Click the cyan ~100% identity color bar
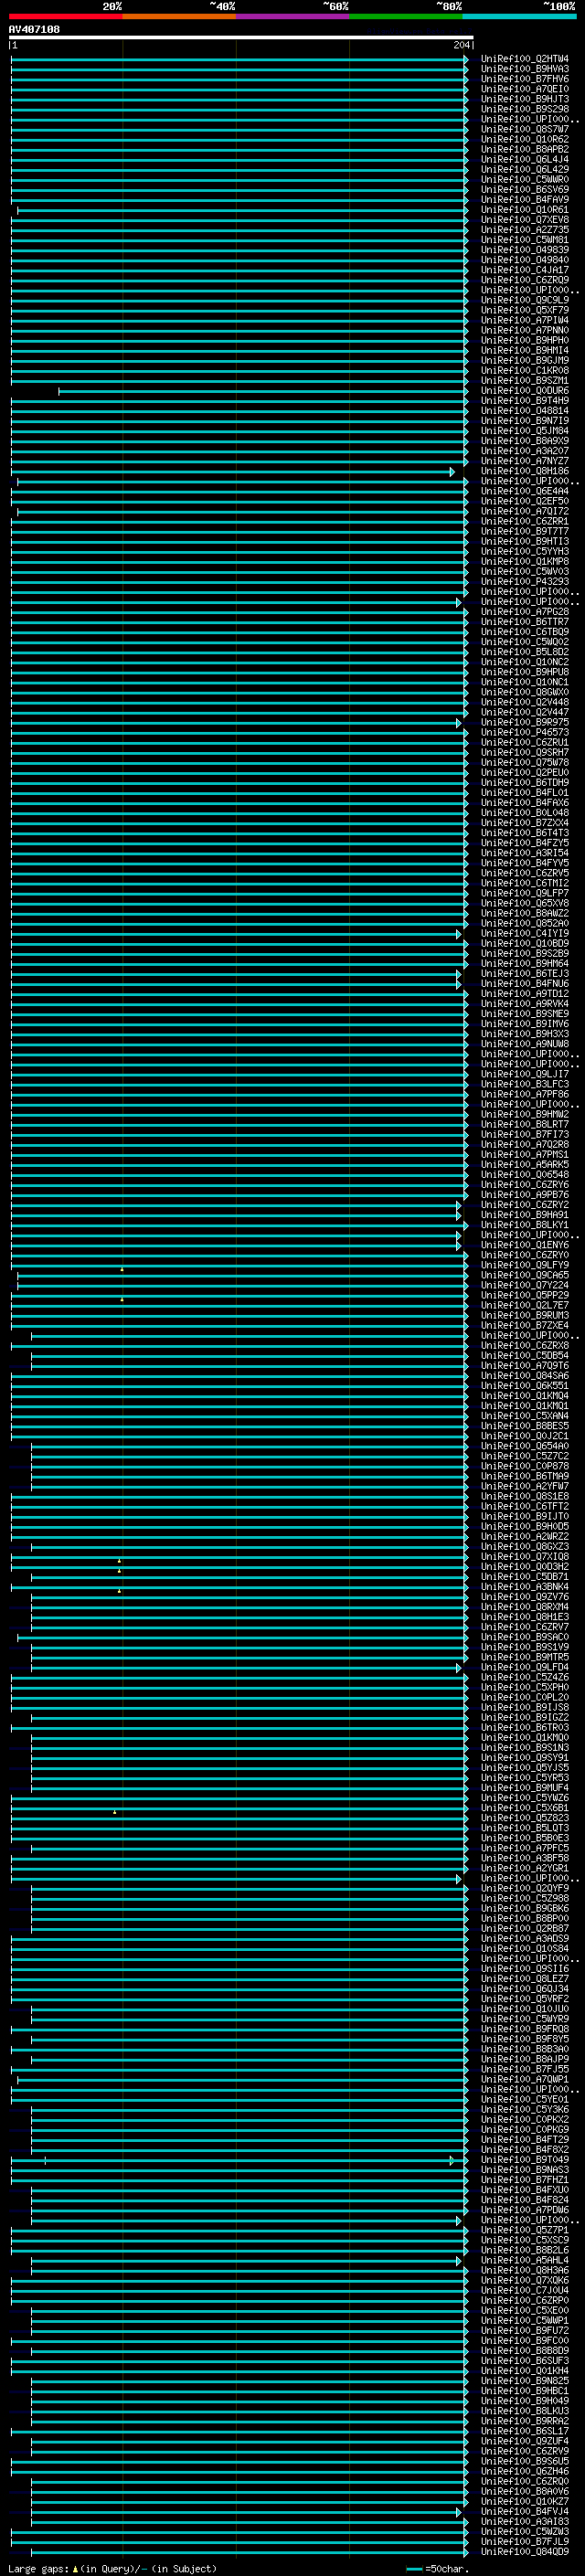This screenshot has width=585, height=2576. [519, 17]
